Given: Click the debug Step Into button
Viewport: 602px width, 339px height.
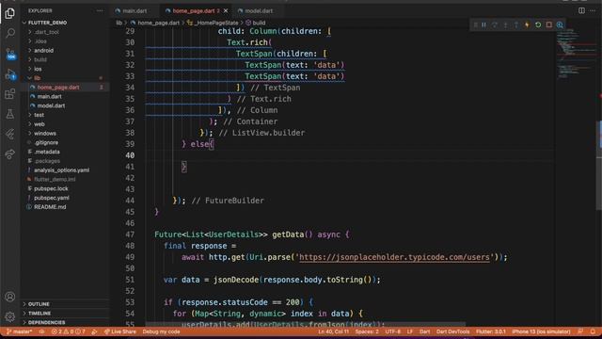Looking at the screenshot, I should (505, 25).
